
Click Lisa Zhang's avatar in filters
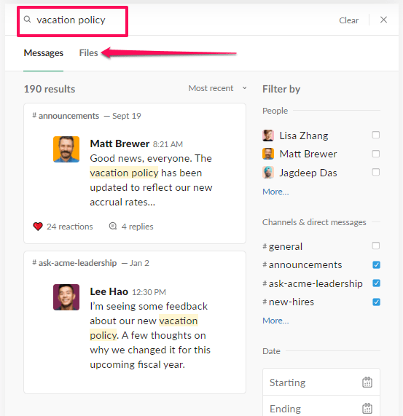[268, 136]
